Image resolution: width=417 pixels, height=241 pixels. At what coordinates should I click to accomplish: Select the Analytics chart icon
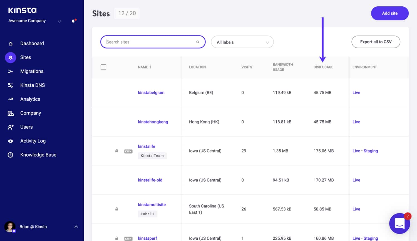10,99
